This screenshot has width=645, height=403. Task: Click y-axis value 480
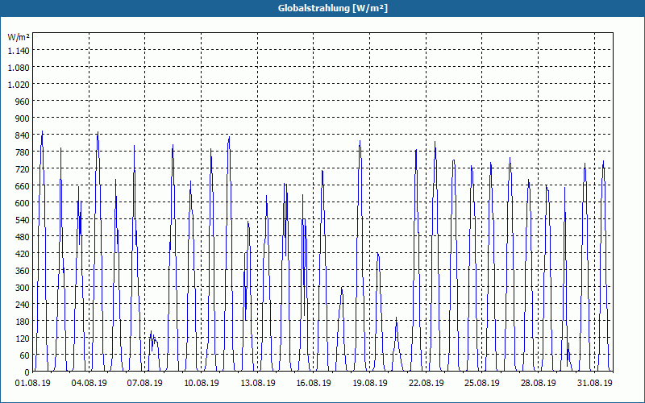coord(22,237)
